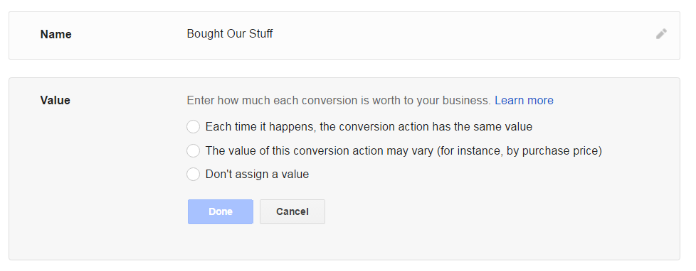
Task: Click the bold Name label
Action: point(56,35)
